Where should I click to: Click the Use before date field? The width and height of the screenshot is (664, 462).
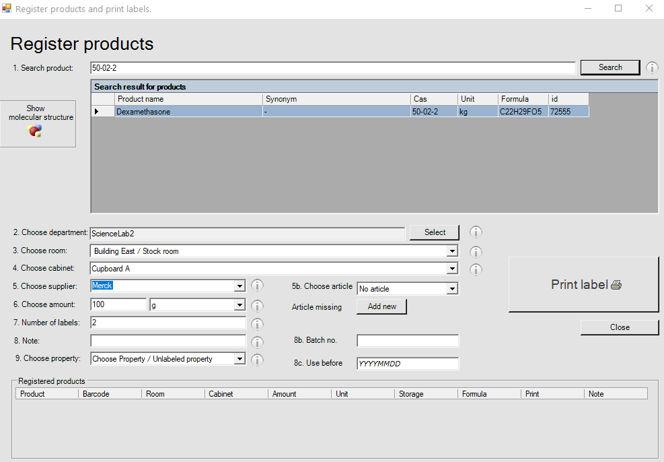pos(408,363)
